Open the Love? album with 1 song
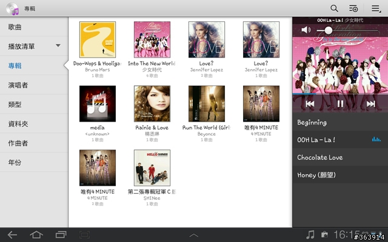 click(261, 39)
